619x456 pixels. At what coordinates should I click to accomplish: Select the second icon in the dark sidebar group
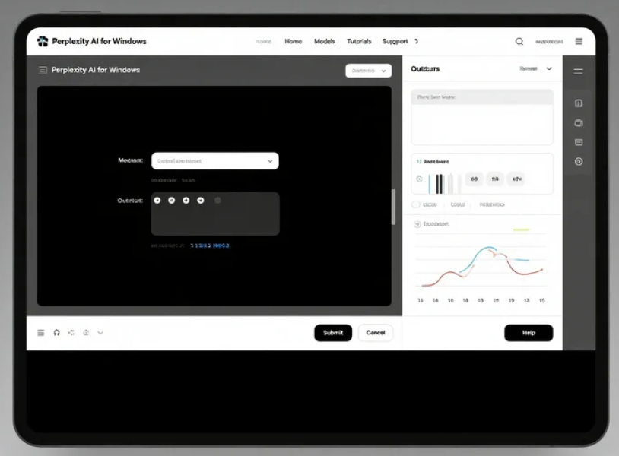pos(579,123)
